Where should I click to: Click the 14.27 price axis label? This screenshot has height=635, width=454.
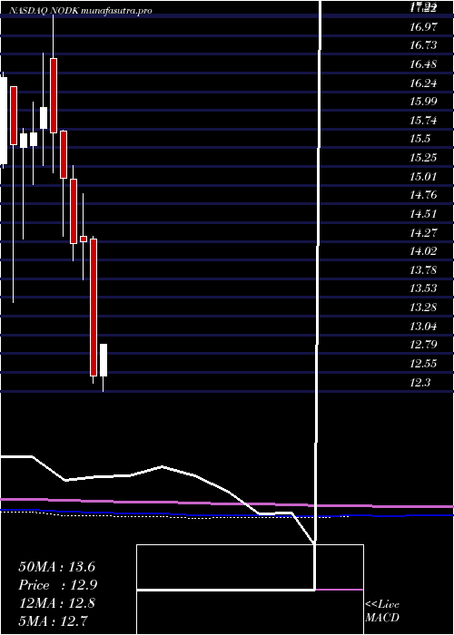424,233
